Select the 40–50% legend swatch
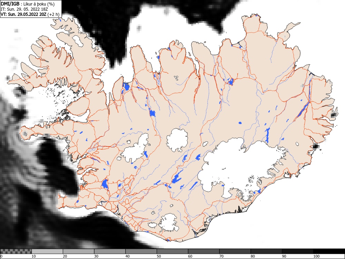 coord(141,251)
